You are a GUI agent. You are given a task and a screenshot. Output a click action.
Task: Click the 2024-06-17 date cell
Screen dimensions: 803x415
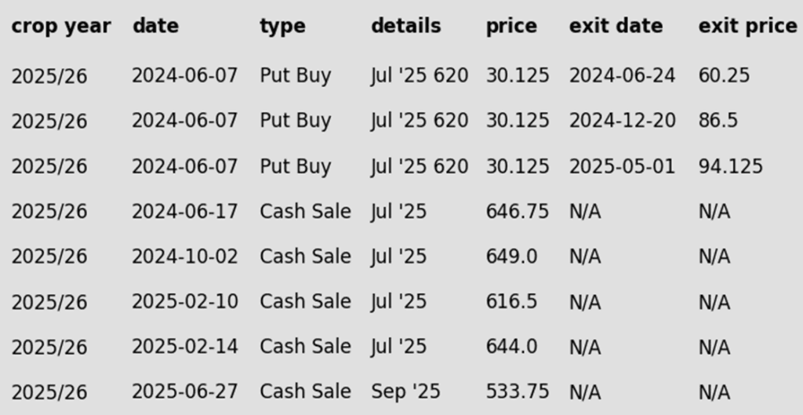185,212
